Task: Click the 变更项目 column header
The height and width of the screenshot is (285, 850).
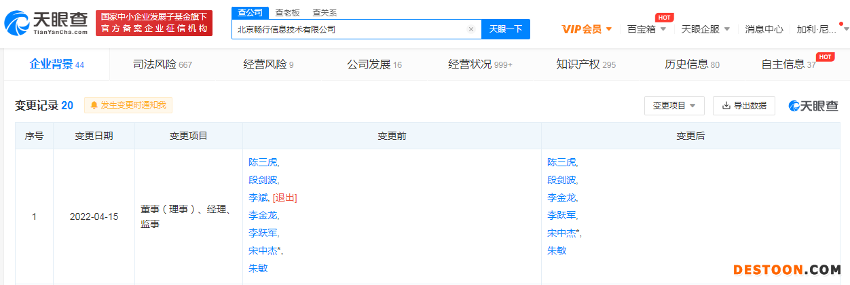Action: point(189,136)
